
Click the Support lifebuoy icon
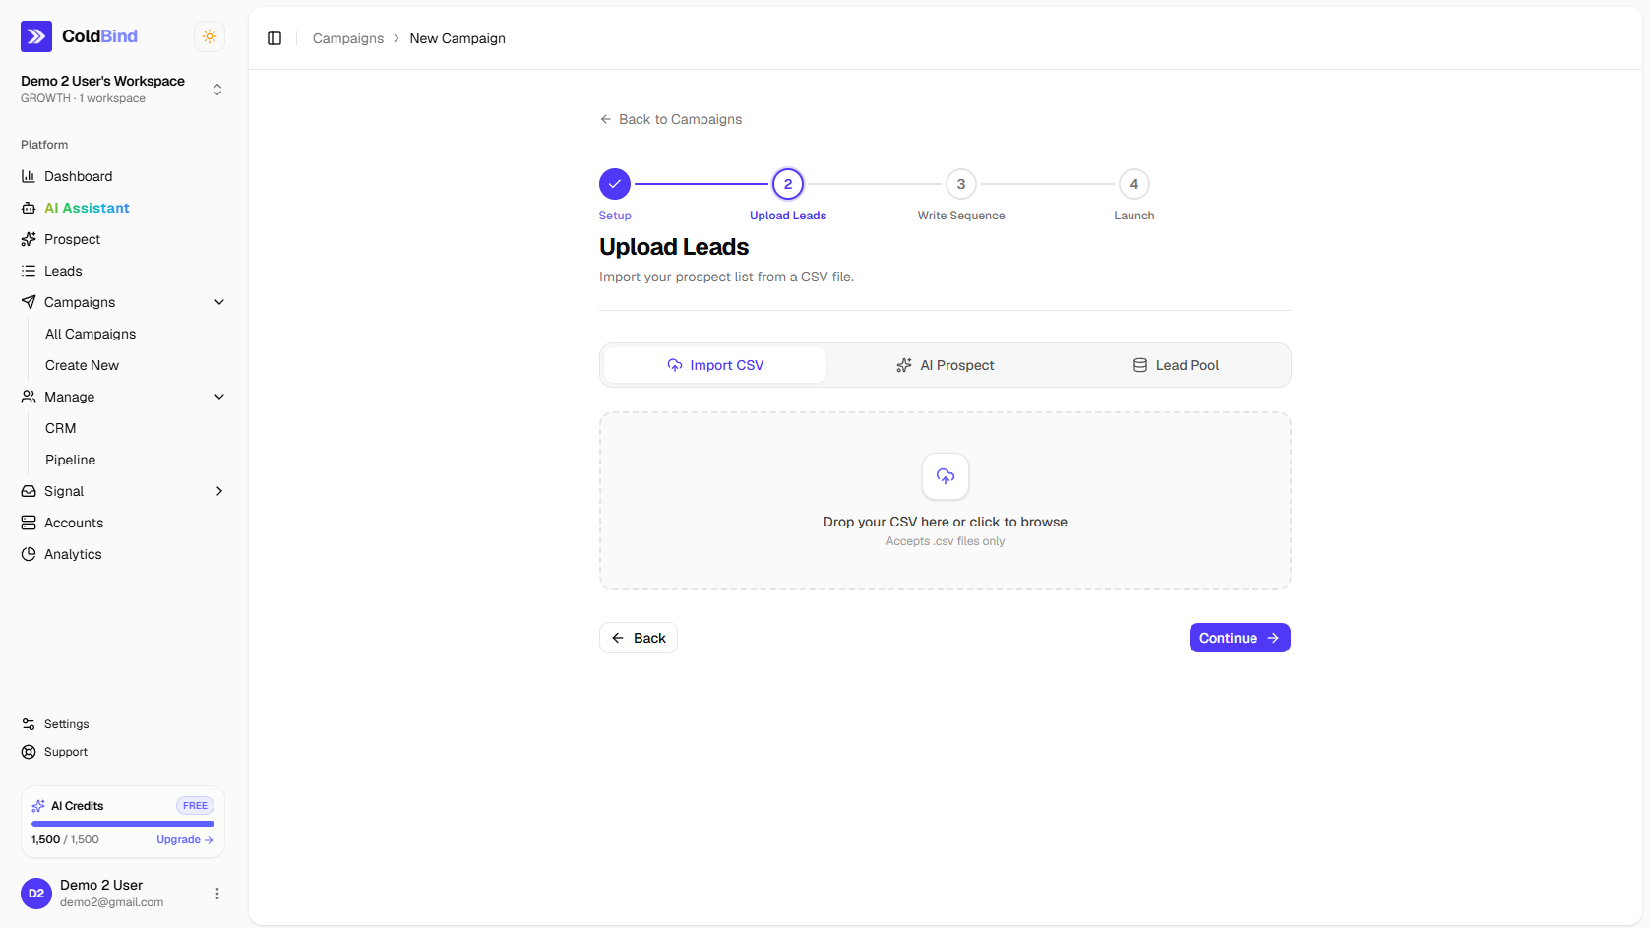coord(29,752)
